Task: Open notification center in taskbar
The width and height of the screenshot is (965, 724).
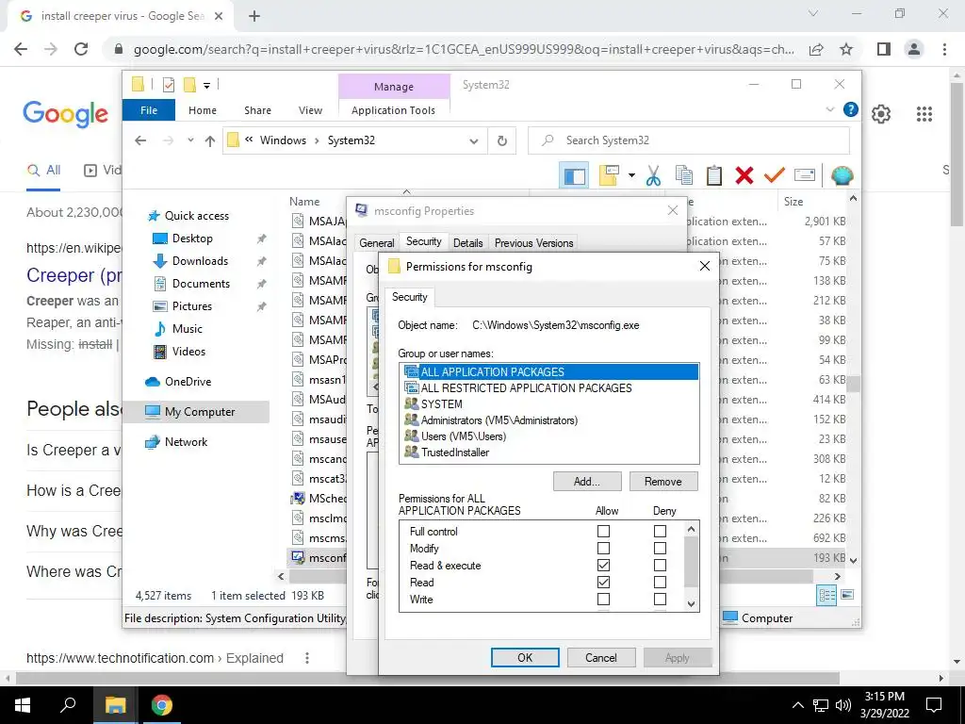Action: [x=934, y=705]
